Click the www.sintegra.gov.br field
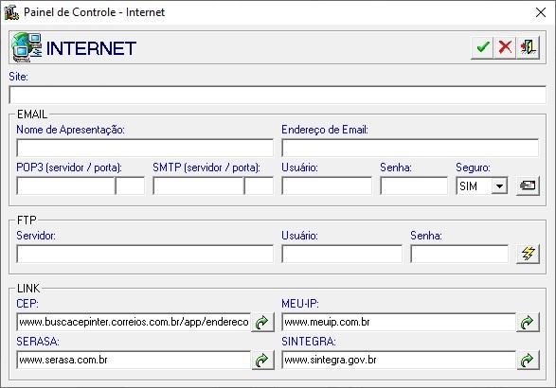556x388 pixels. (399, 360)
